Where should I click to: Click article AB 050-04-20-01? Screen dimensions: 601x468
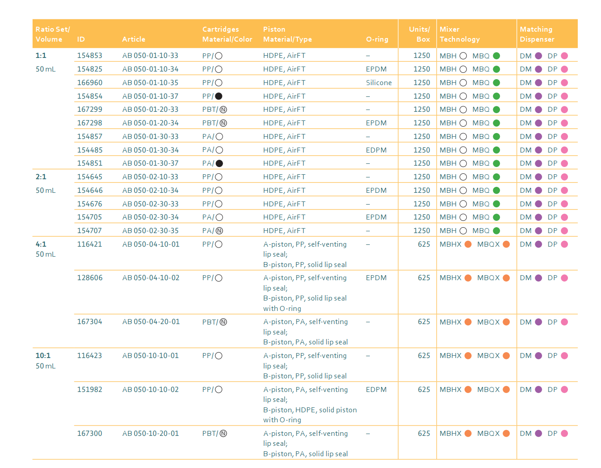[x=151, y=322]
